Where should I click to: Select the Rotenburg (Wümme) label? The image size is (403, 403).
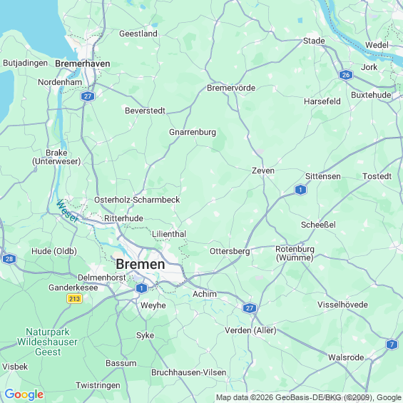pyautogui.click(x=295, y=253)
